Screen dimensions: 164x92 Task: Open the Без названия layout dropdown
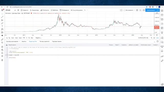pyautogui.click(x=129, y=10)
